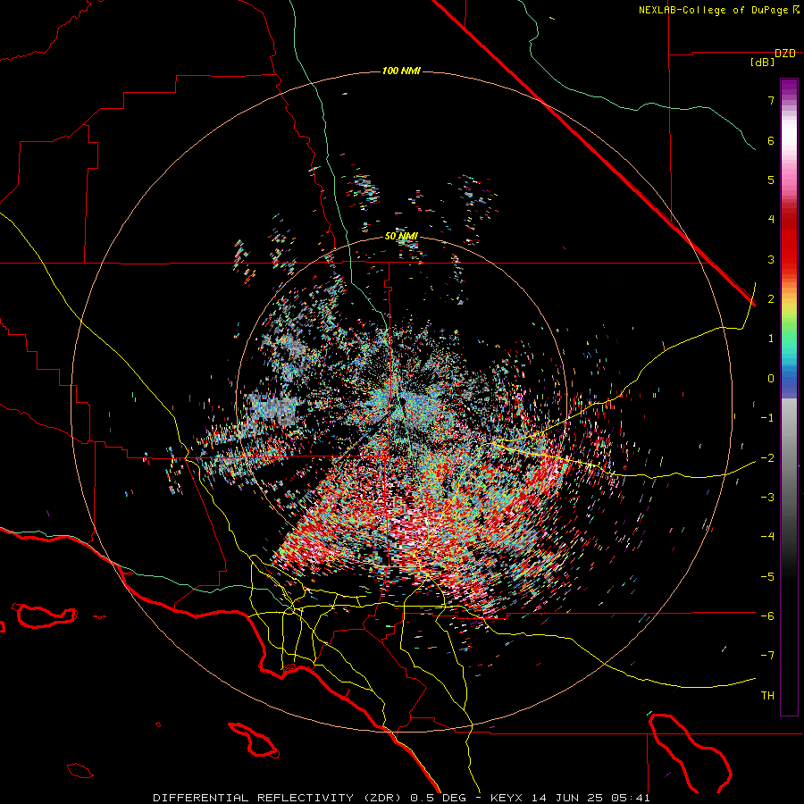Click the 50 NMI range ring label
The width and height of the screenshot is (804, 804).
pyautogui.click(x=401, y=237)
